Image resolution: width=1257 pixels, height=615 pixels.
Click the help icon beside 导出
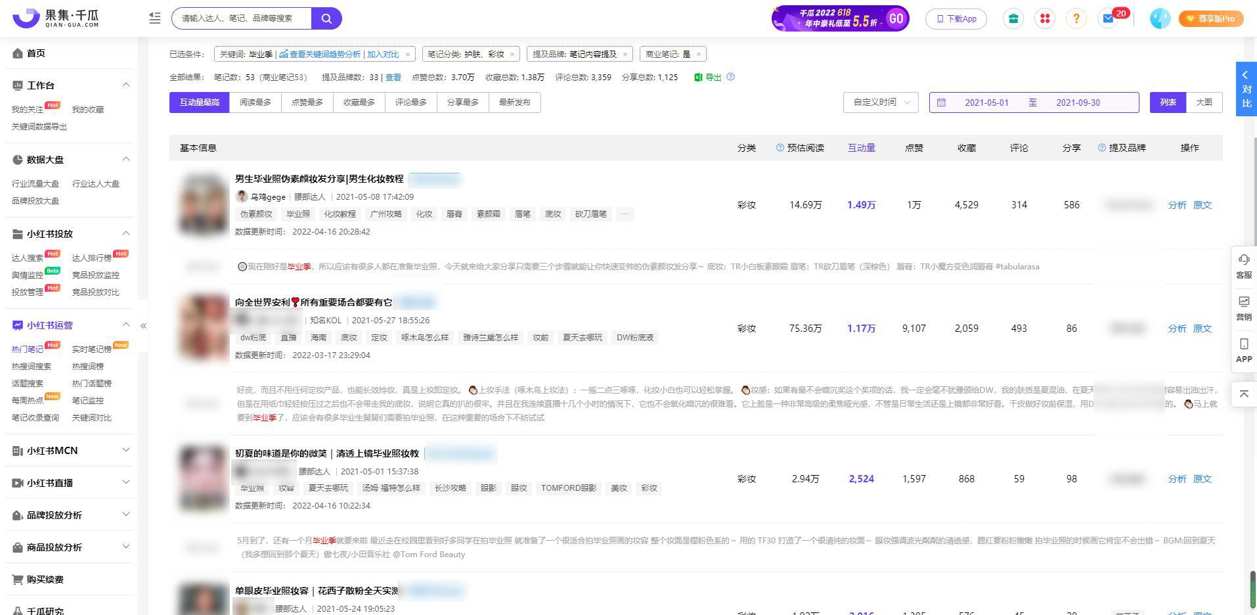[730, 77]
